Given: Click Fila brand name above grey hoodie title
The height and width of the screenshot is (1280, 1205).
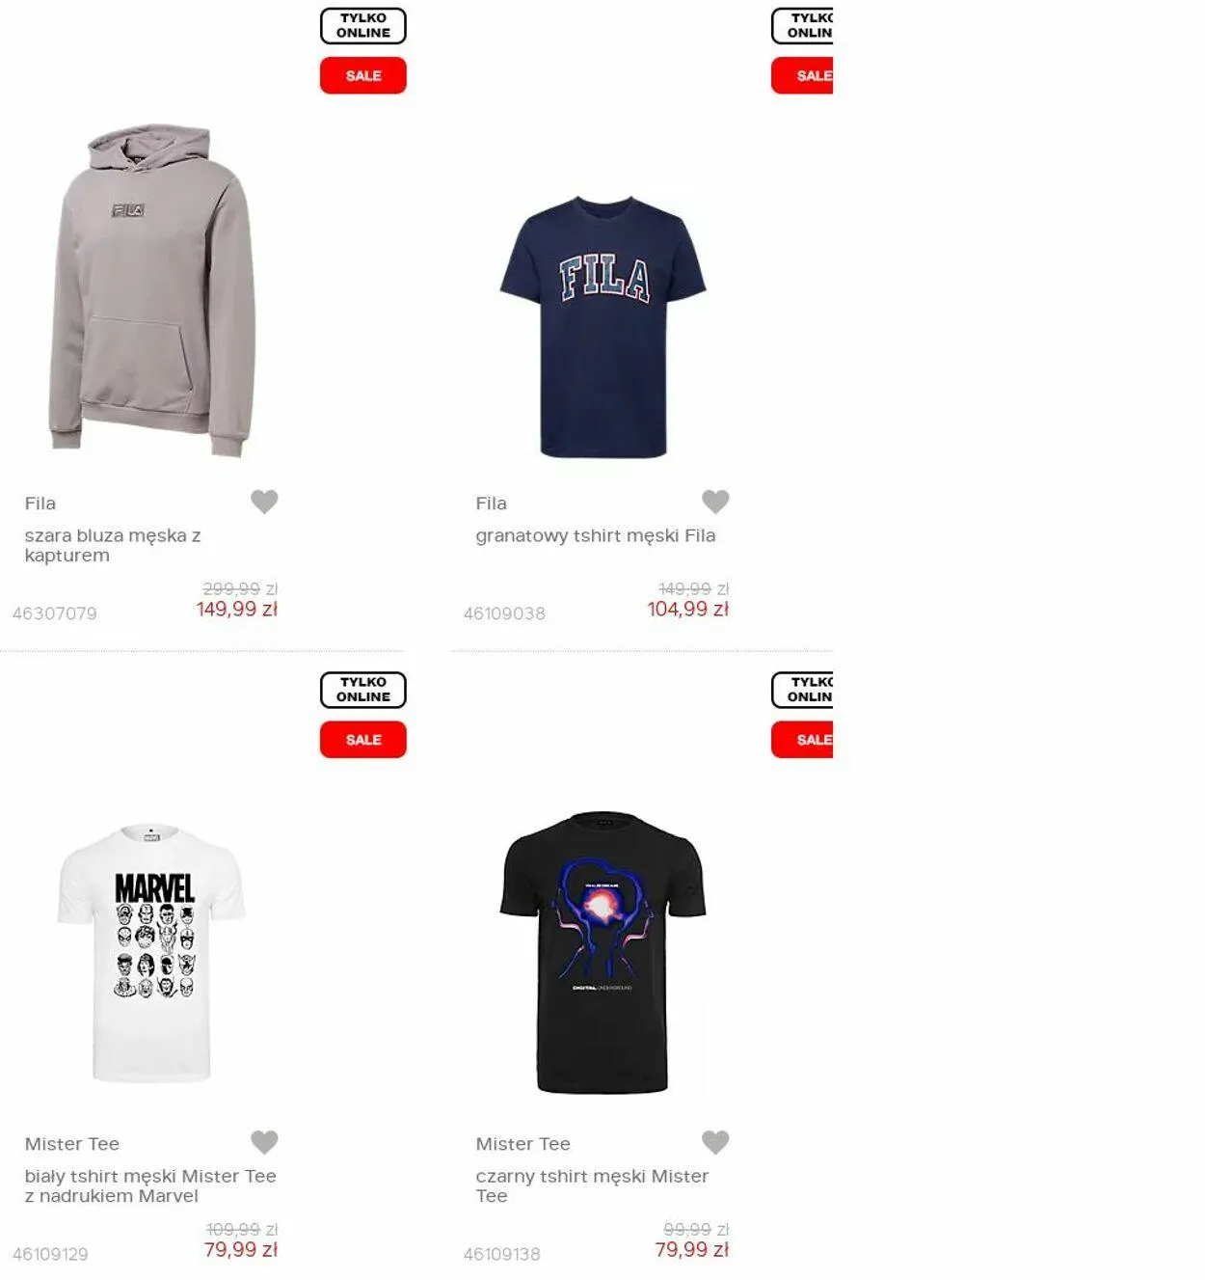Looking at the screenshot, I should (40, 504).
